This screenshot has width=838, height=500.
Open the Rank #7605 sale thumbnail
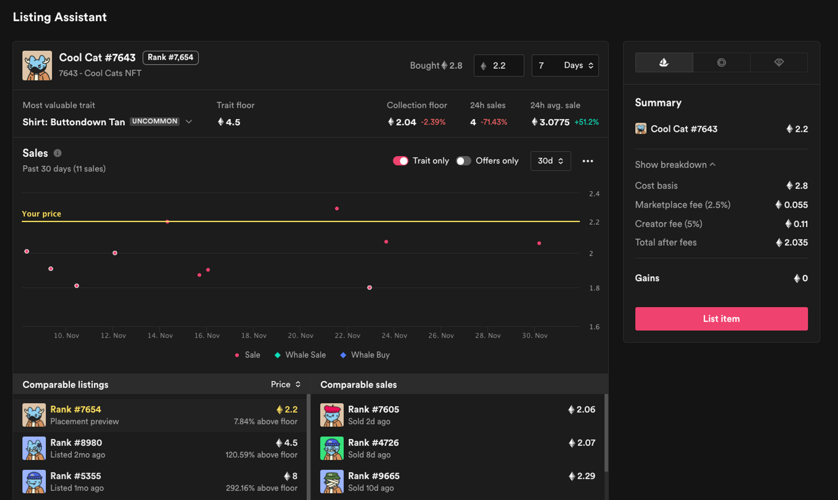click(332, 415)
